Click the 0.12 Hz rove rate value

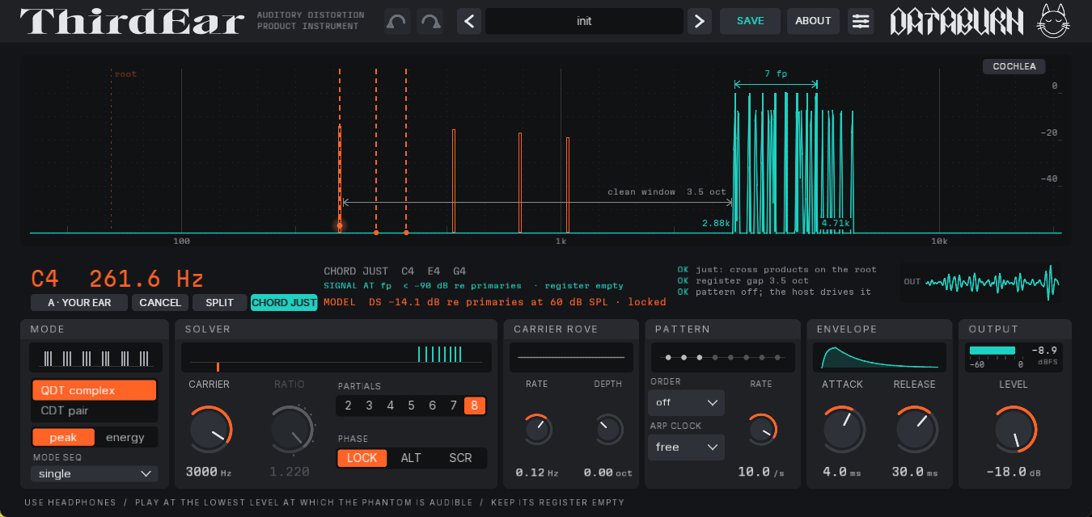tap(537, 473)
